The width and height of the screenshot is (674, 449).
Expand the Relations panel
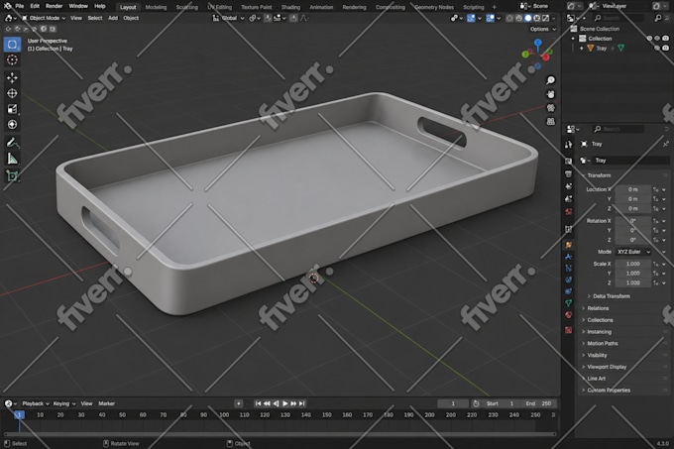(x=598, y=308)
